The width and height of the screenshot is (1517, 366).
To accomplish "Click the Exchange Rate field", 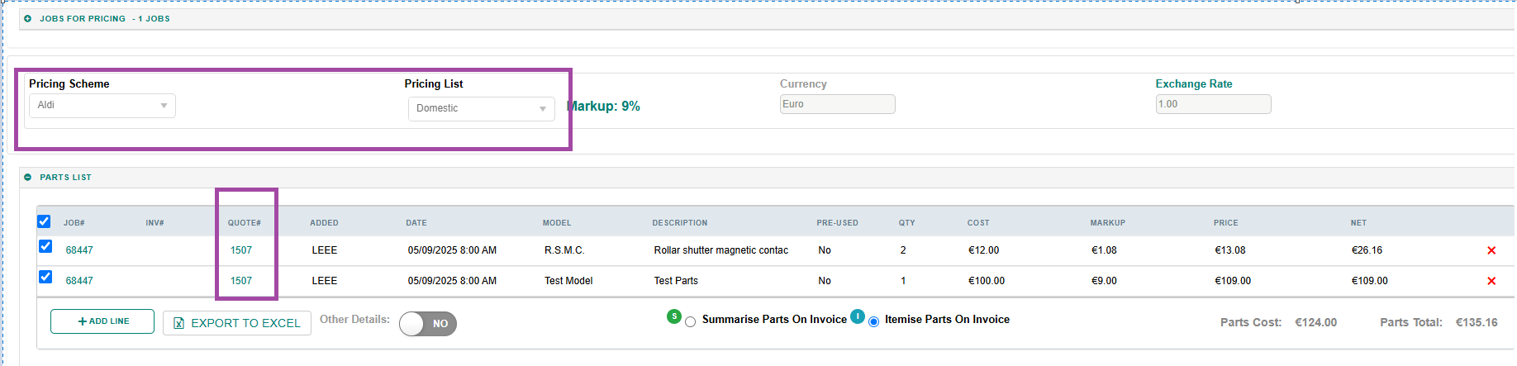I will [x=1212, y=104].
